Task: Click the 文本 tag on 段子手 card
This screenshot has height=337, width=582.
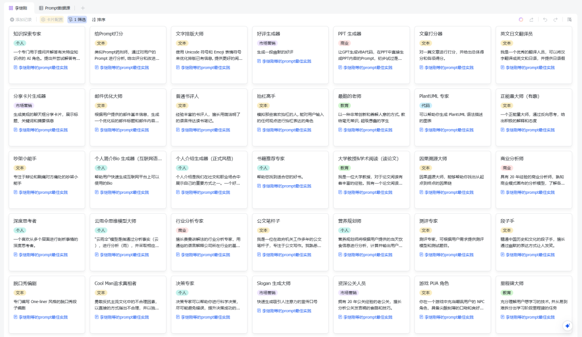Action: (507, 230)
